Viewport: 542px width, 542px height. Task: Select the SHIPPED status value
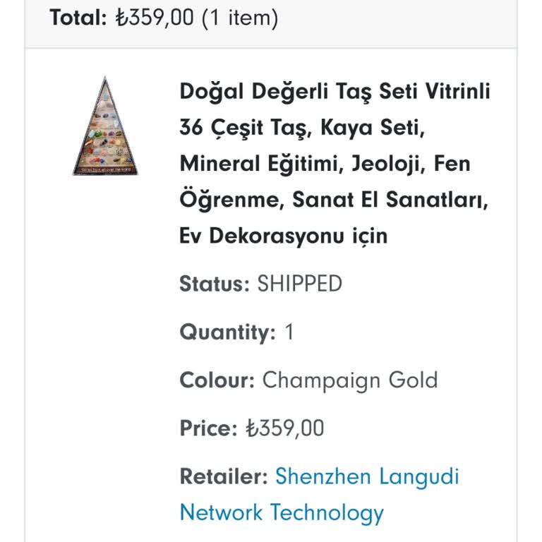pyautogui.click(x=299, y=284)
